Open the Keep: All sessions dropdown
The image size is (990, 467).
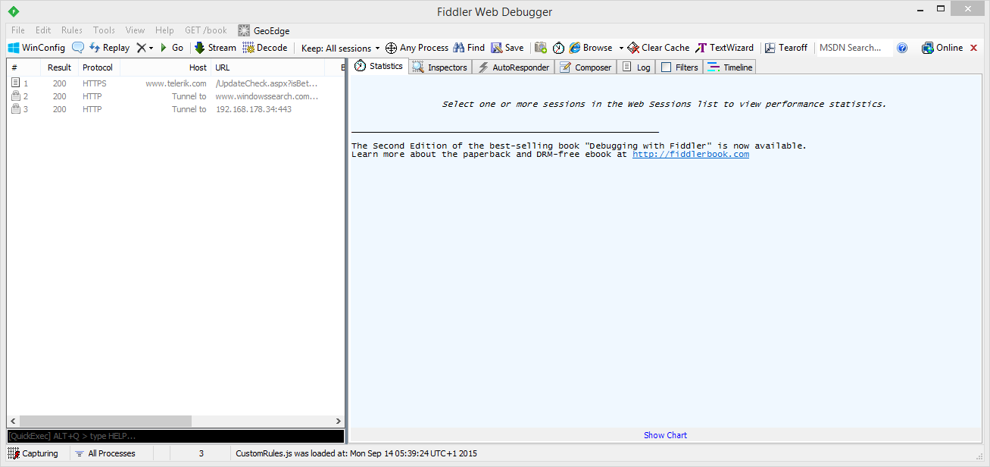(341, 48)
